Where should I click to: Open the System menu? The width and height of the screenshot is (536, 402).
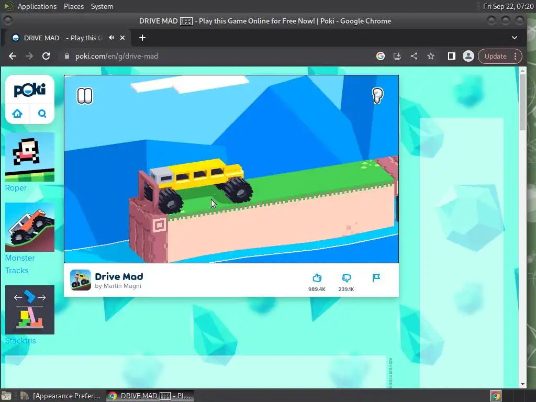pyautogui.click(x=102, y=6)
